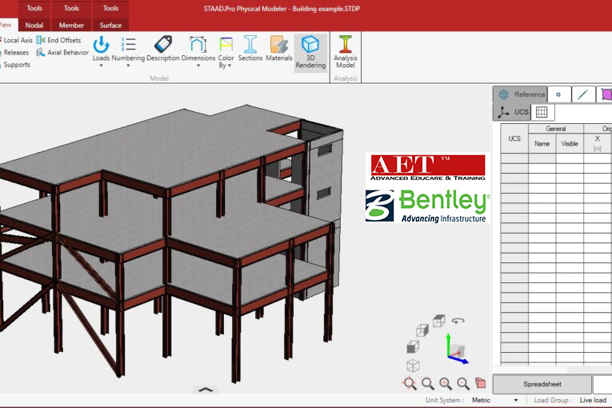This screenshot has height=408, width=612.
Task: Click the Sections I-beam icon
Action: (x=250, y=48)
